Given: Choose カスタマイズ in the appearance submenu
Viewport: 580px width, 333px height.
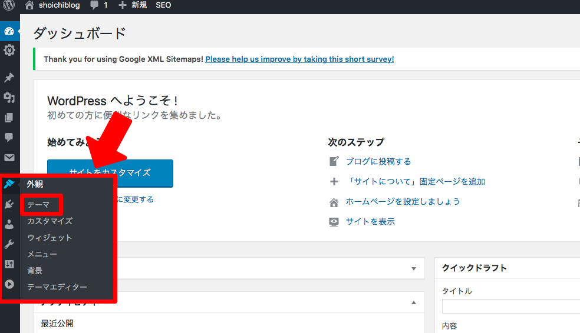Looking at the screenshot, I should pos(50,221).
